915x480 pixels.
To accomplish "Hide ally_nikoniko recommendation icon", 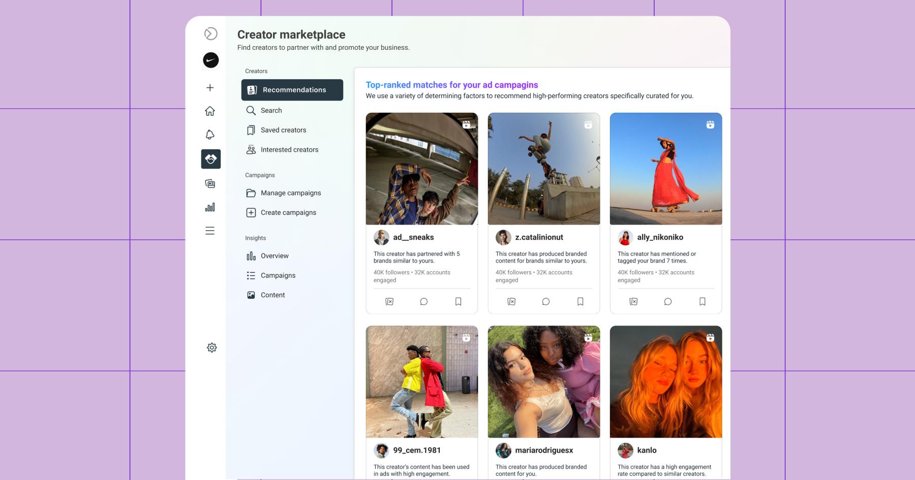I will (x=633, y=302).
